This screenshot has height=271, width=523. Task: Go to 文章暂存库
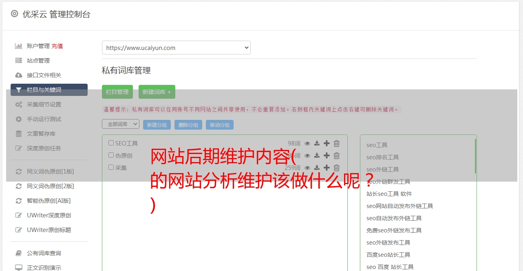pyautogui.click(x=41, y=134)
